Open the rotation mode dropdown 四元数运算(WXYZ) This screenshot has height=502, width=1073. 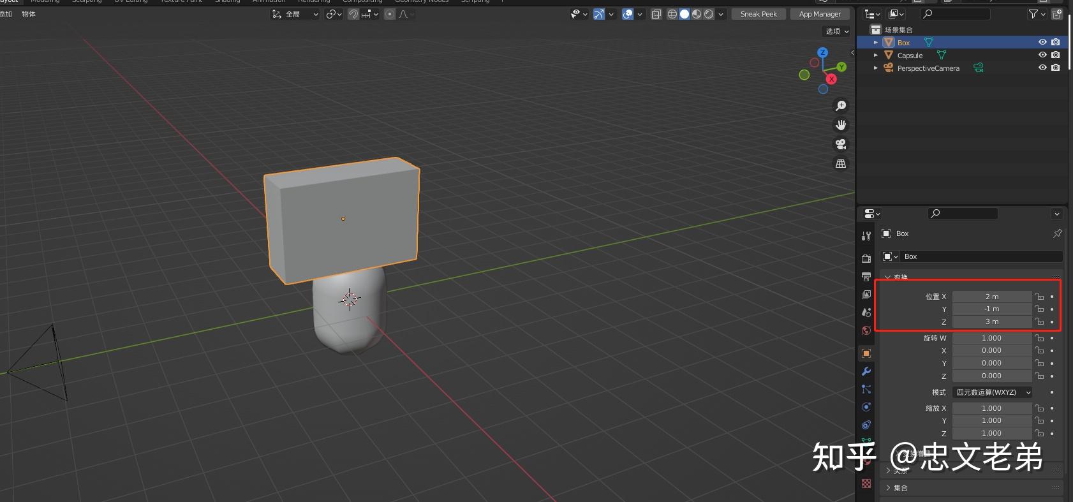[x=993, y=392]
